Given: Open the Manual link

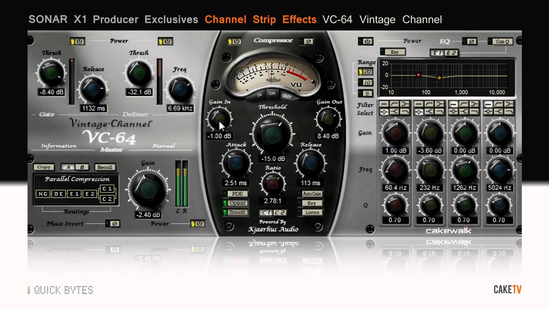Looking at the screenshot, I should click(164, 146).
